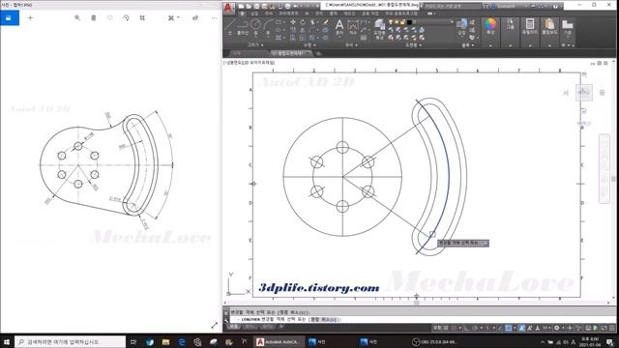This screenshot has width=619, height=348.
Task: Toggle the model space button in status bar
Action: (437, 328)
